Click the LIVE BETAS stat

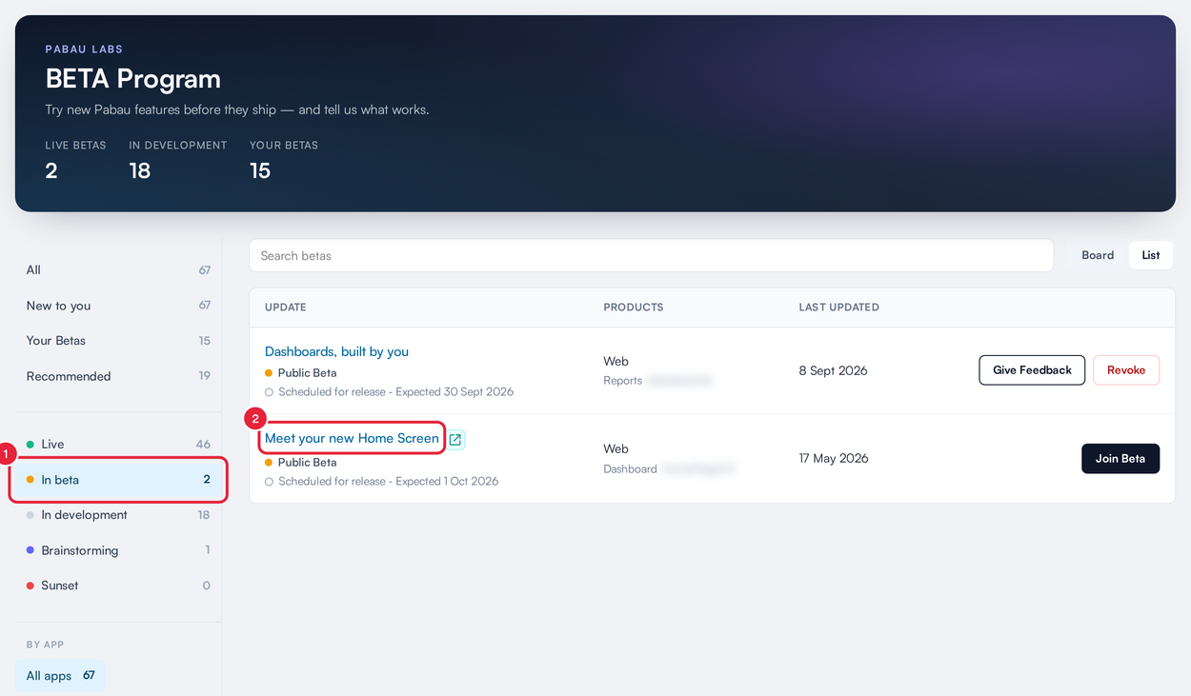pos(75,161)
